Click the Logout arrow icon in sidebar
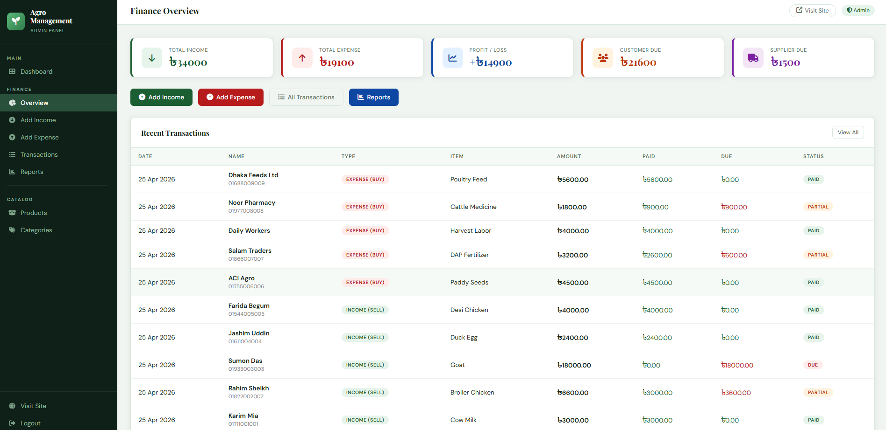 (12, 423)
